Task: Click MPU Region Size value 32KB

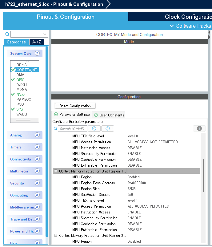Action: tap(131, 189)
